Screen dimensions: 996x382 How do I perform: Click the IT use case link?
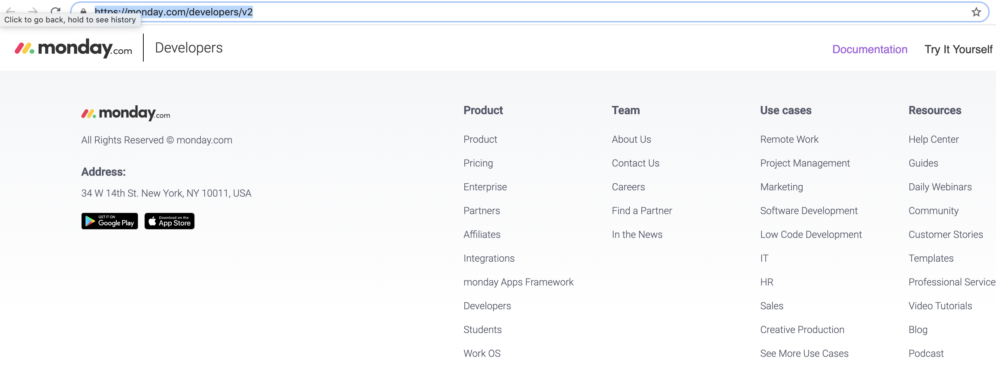click(x=764, y=259)
